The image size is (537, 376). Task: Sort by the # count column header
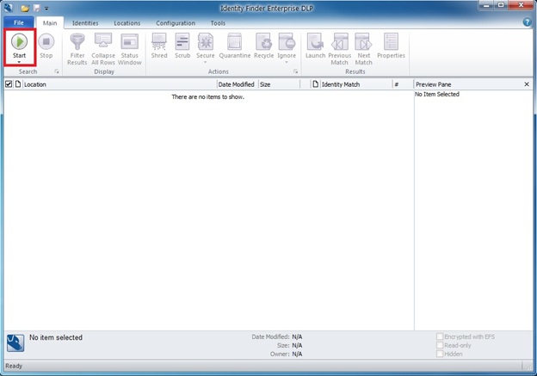coord(403,84)
